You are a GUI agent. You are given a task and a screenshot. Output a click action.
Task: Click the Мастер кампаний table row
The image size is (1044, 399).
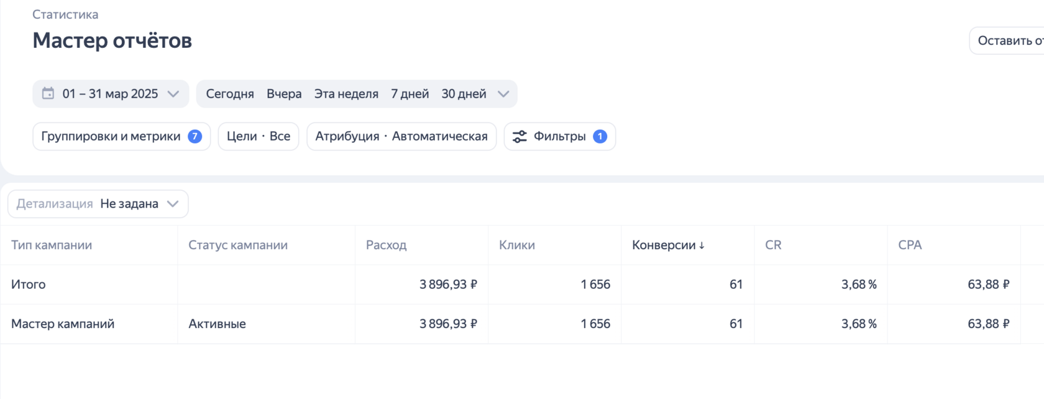coord(63,324)
